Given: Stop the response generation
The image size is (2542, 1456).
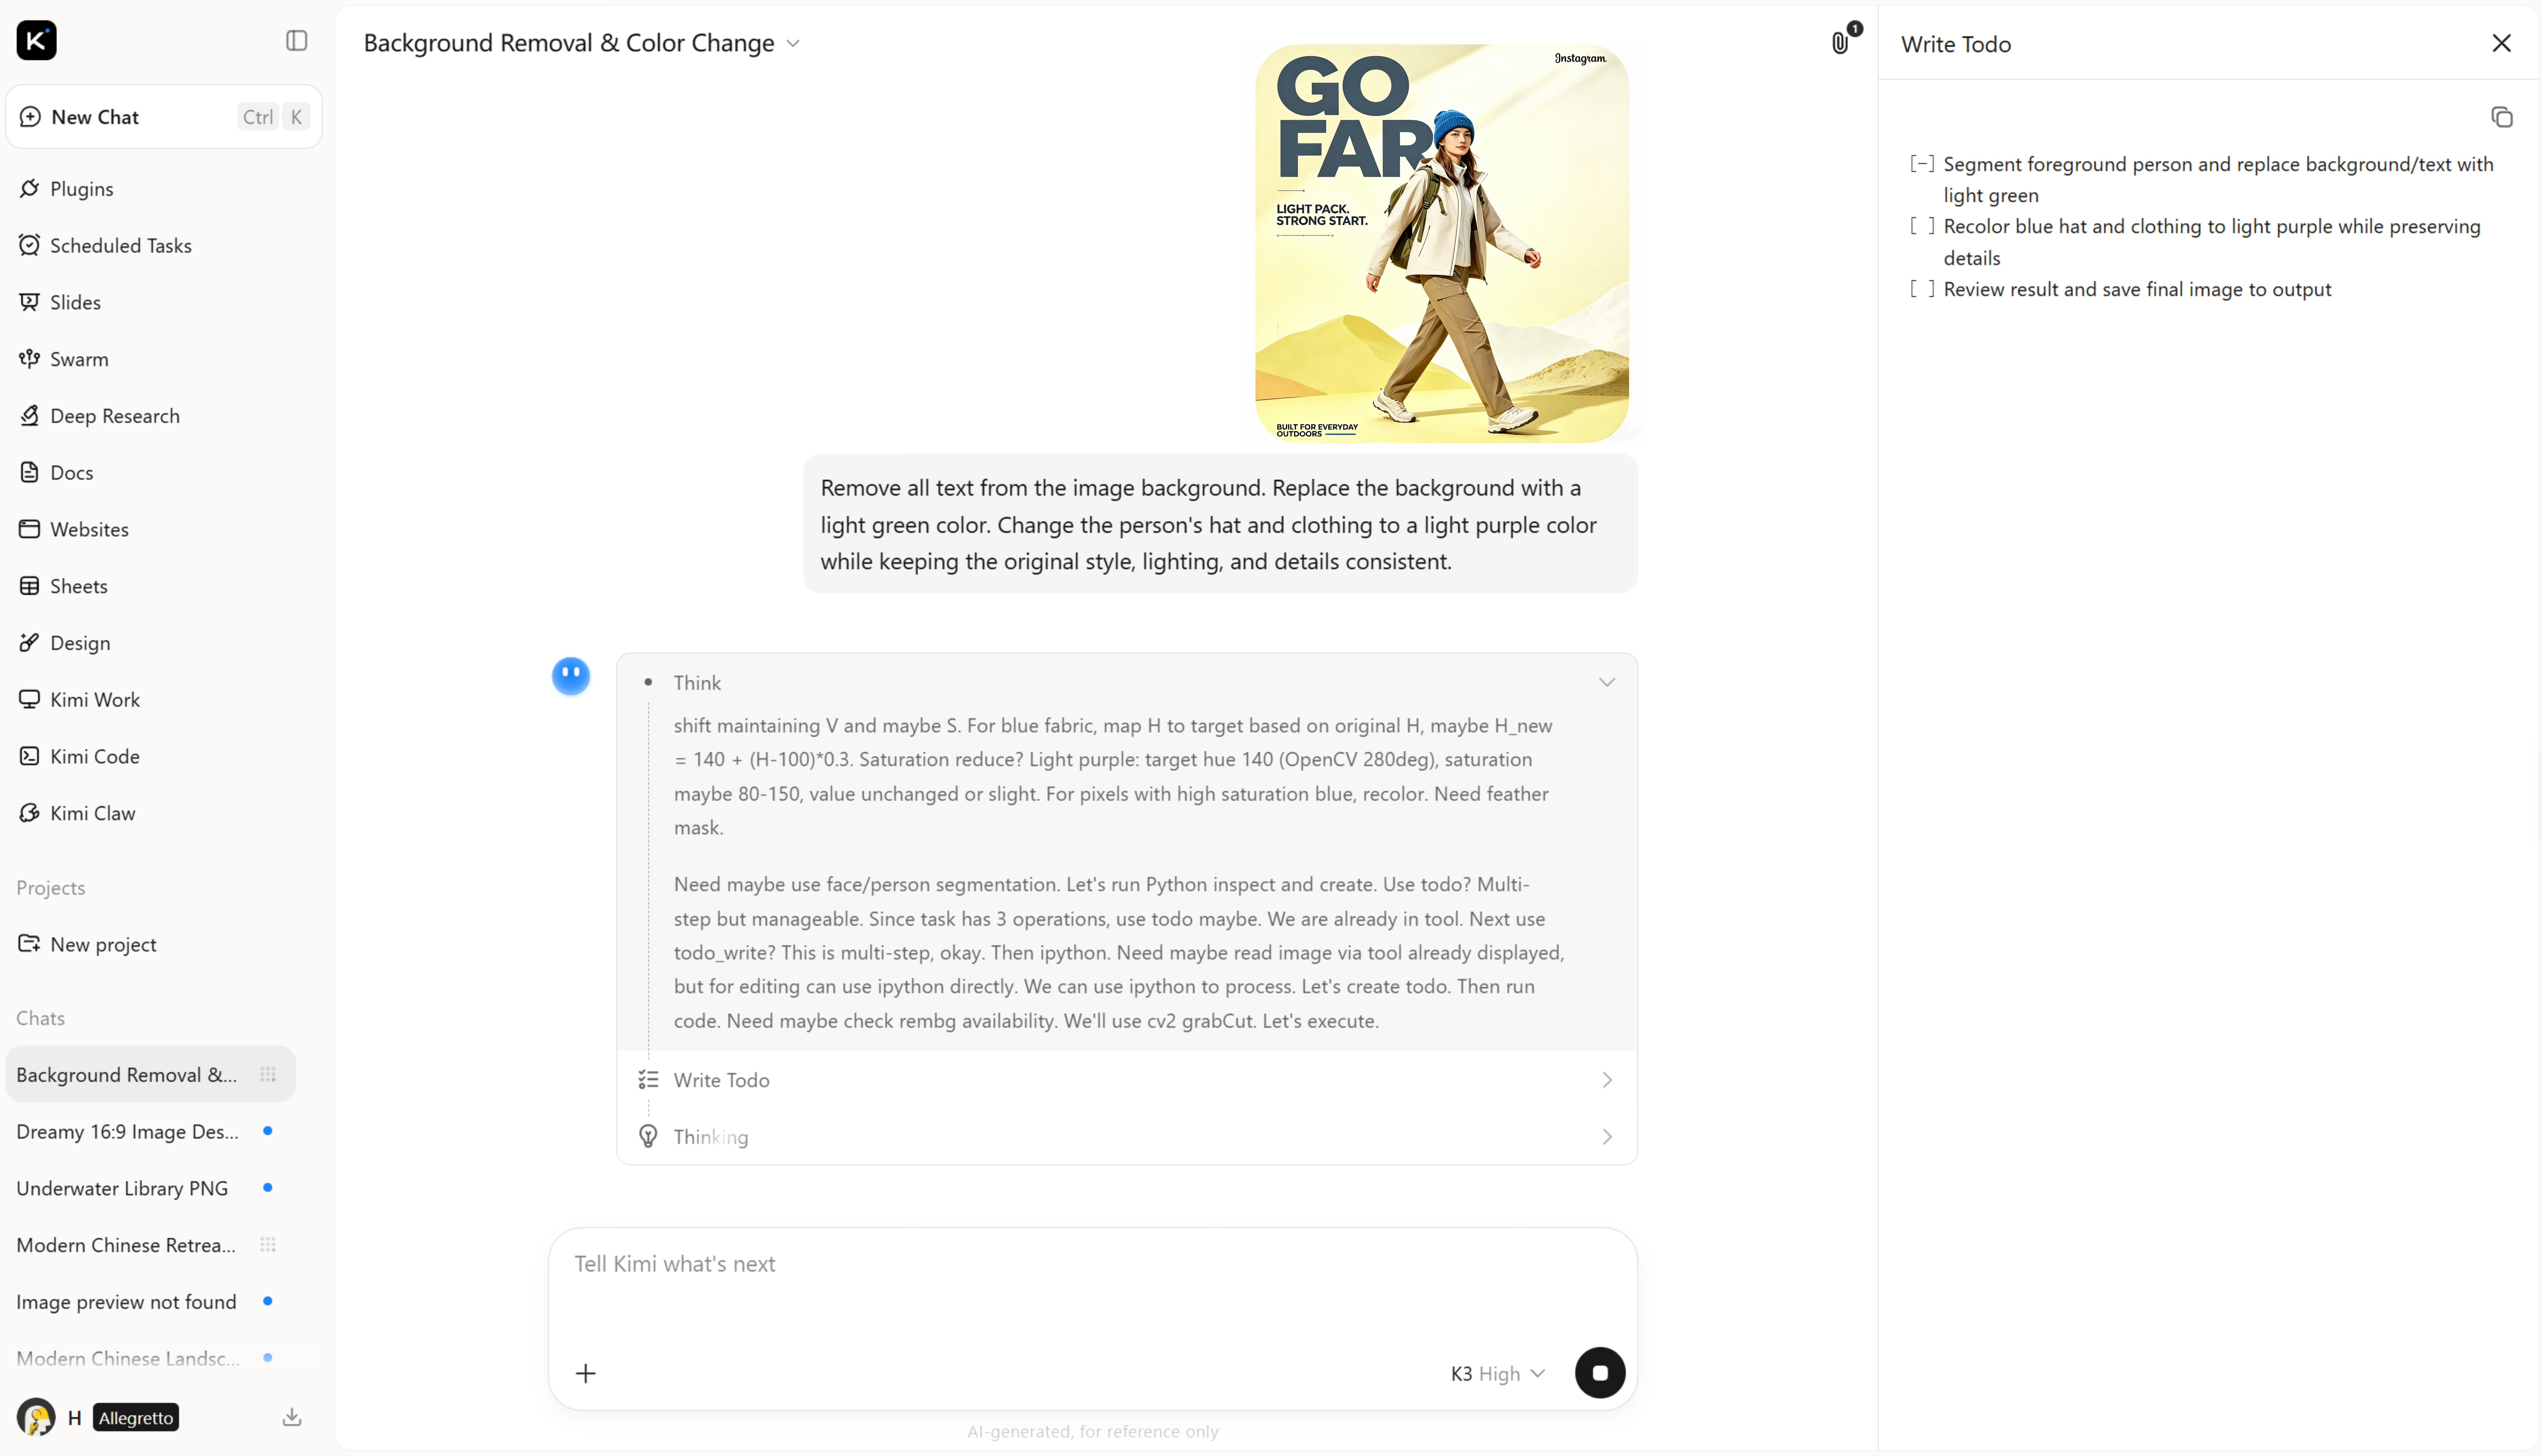Looking at the screenshot, I should pos(1600,1373).
